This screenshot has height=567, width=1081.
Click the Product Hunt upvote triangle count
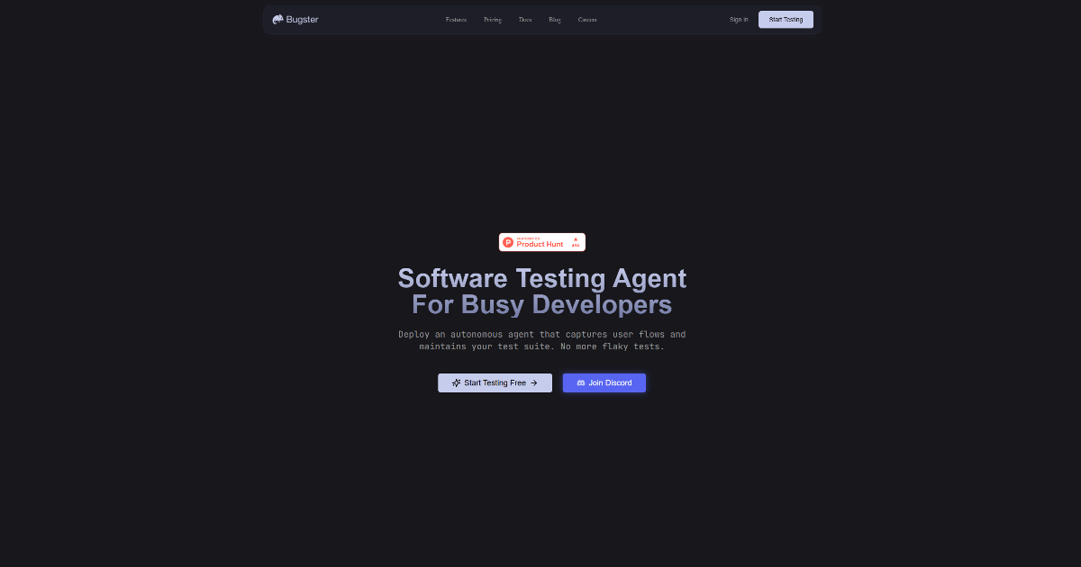(x=576, y=242)
